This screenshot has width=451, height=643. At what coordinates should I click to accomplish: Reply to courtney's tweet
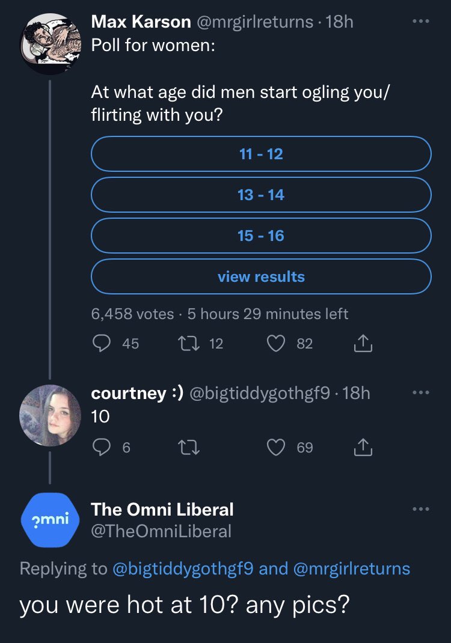tap(100, 446)
